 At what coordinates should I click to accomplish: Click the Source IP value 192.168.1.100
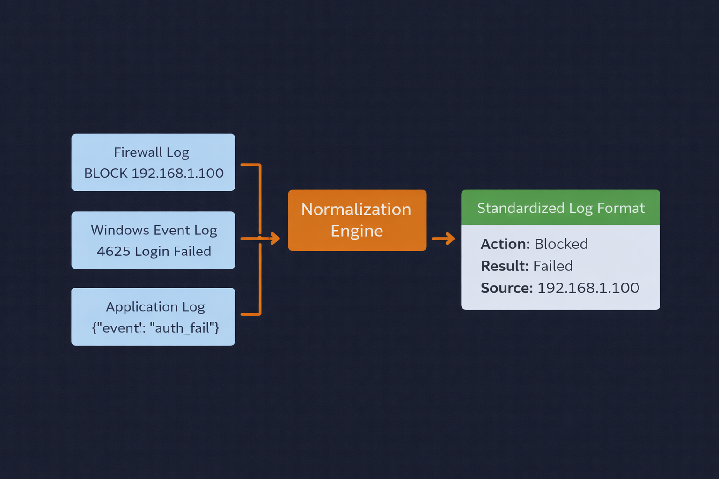click(x=588, y=288)
